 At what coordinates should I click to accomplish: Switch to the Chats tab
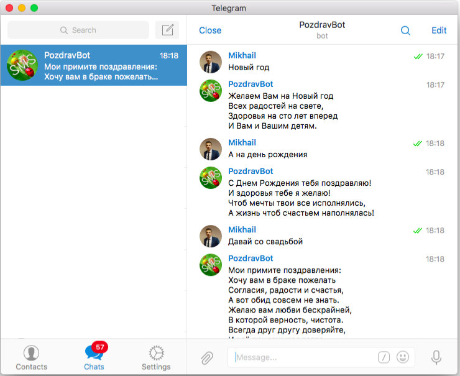[x=94, y=357]
